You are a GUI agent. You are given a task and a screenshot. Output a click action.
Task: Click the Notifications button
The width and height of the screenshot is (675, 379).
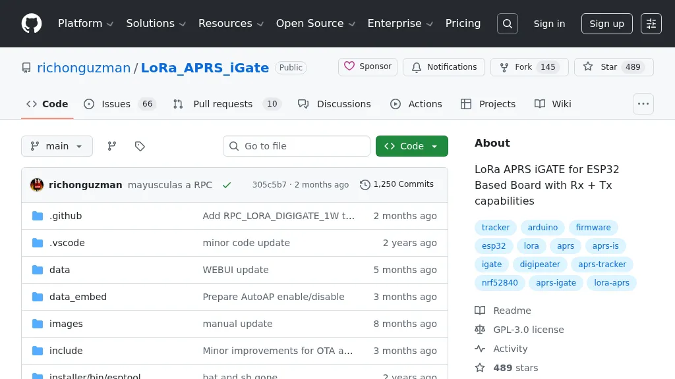pos(444,67)
